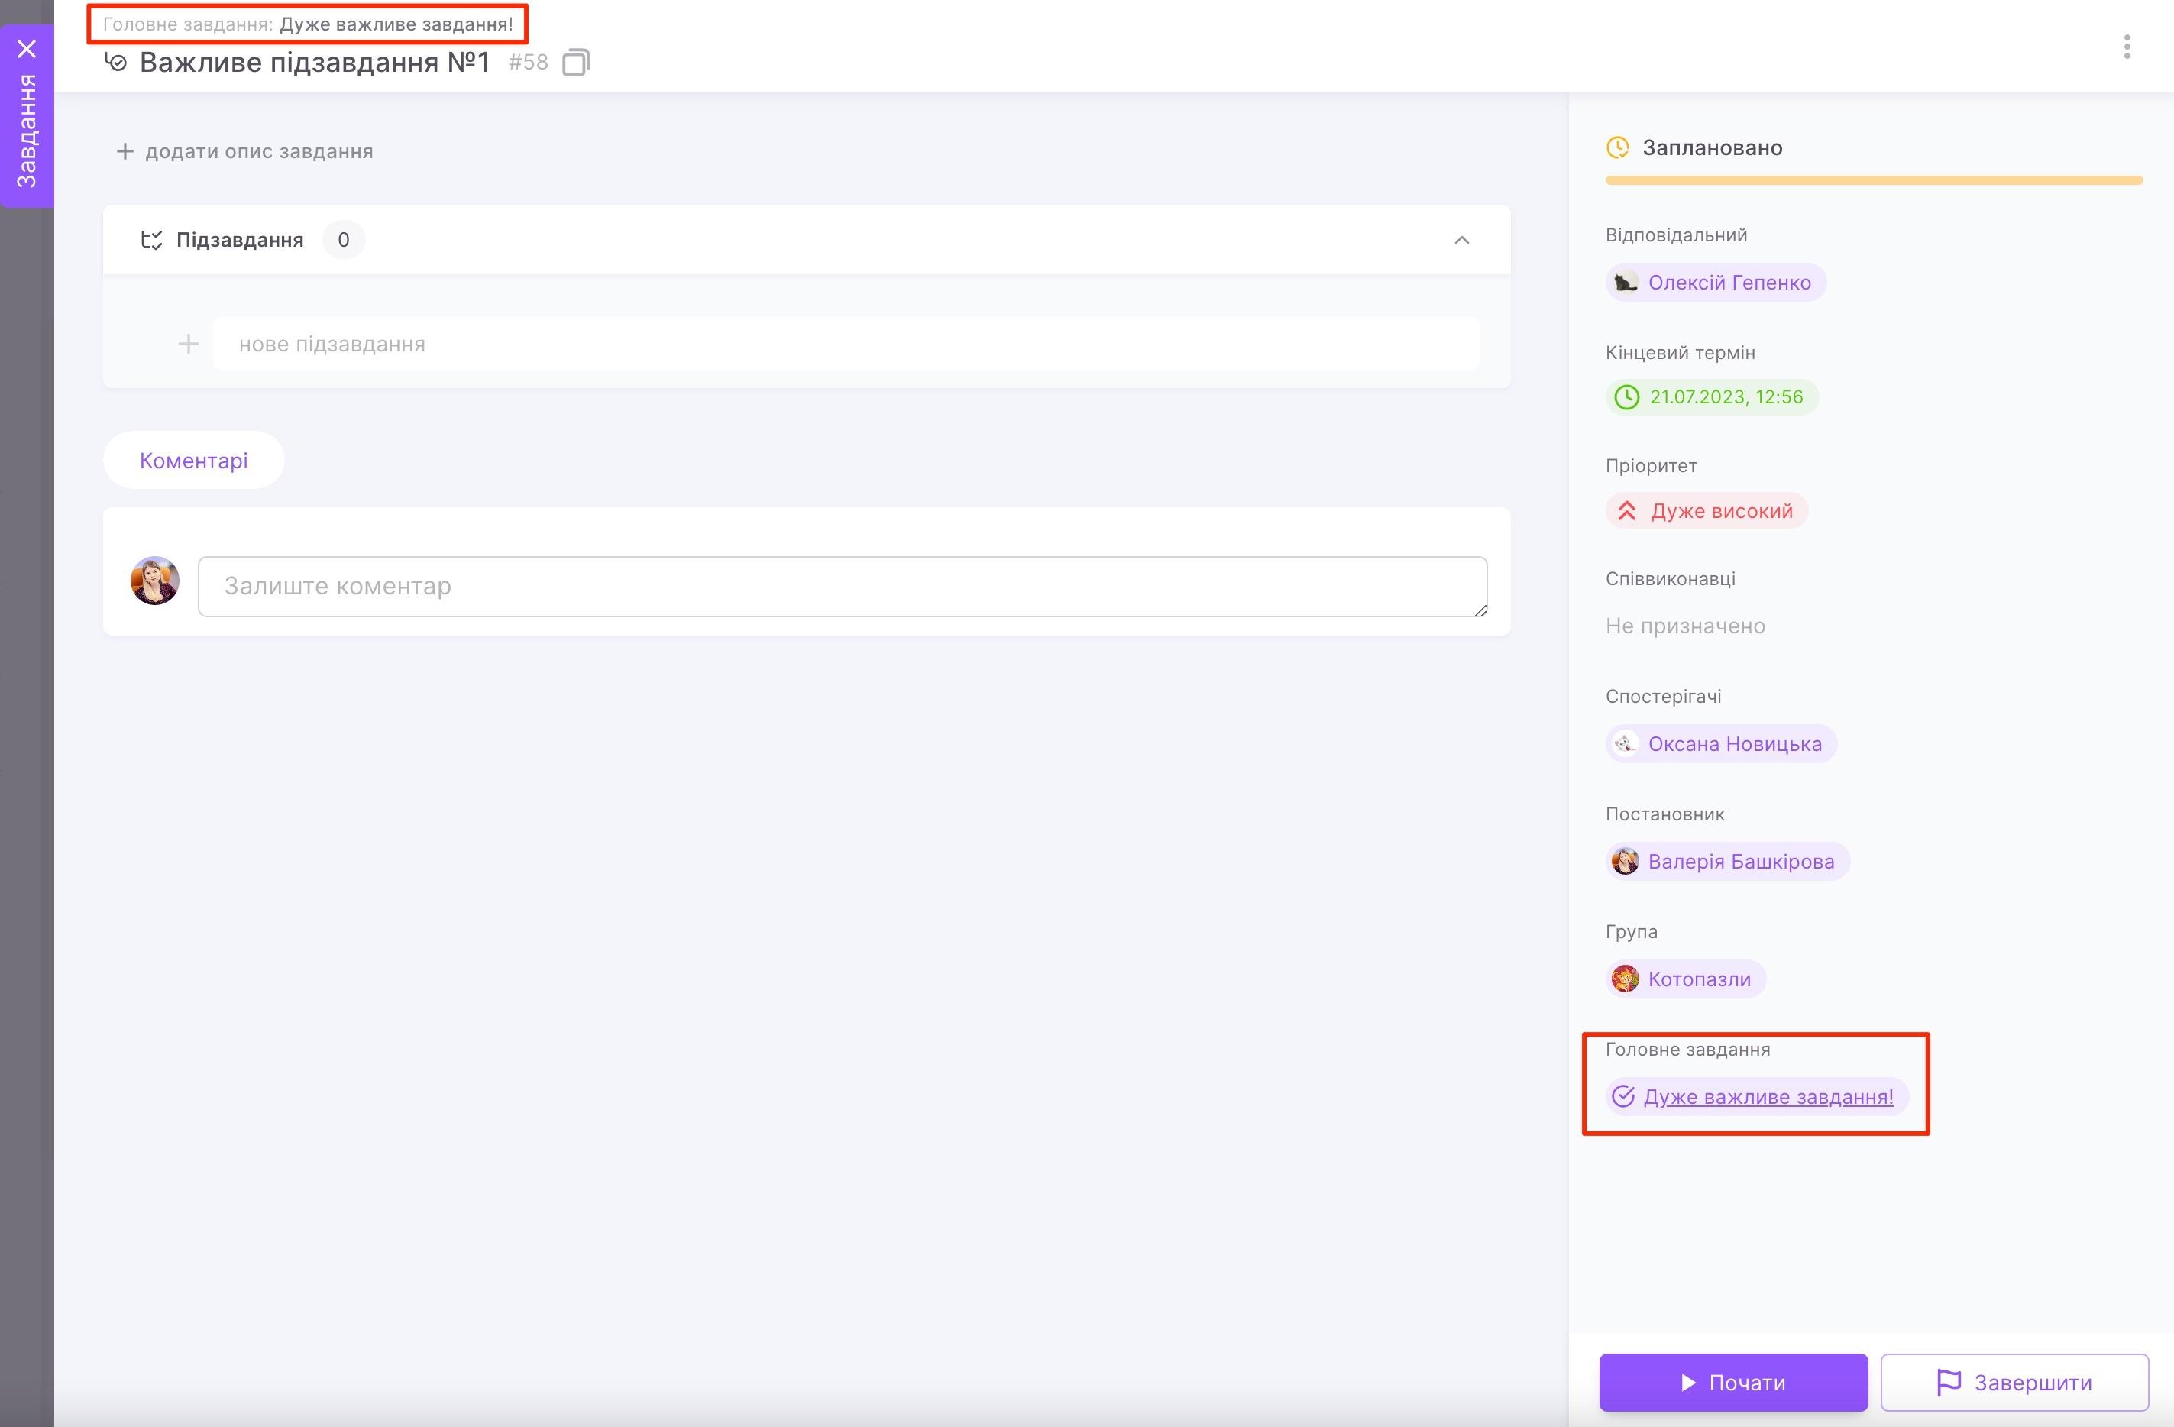Open priority selector Дуже високий

coord(1707,511)
